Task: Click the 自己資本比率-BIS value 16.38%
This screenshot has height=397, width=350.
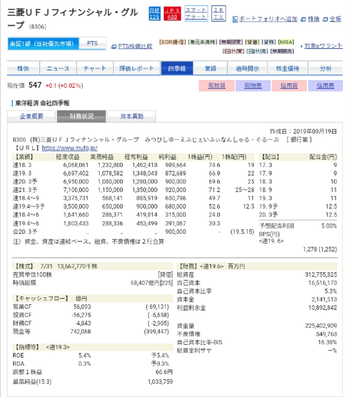Action: pos(327,342)
